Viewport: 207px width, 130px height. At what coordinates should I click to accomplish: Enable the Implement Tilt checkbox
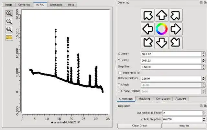(x=120, y=73)
